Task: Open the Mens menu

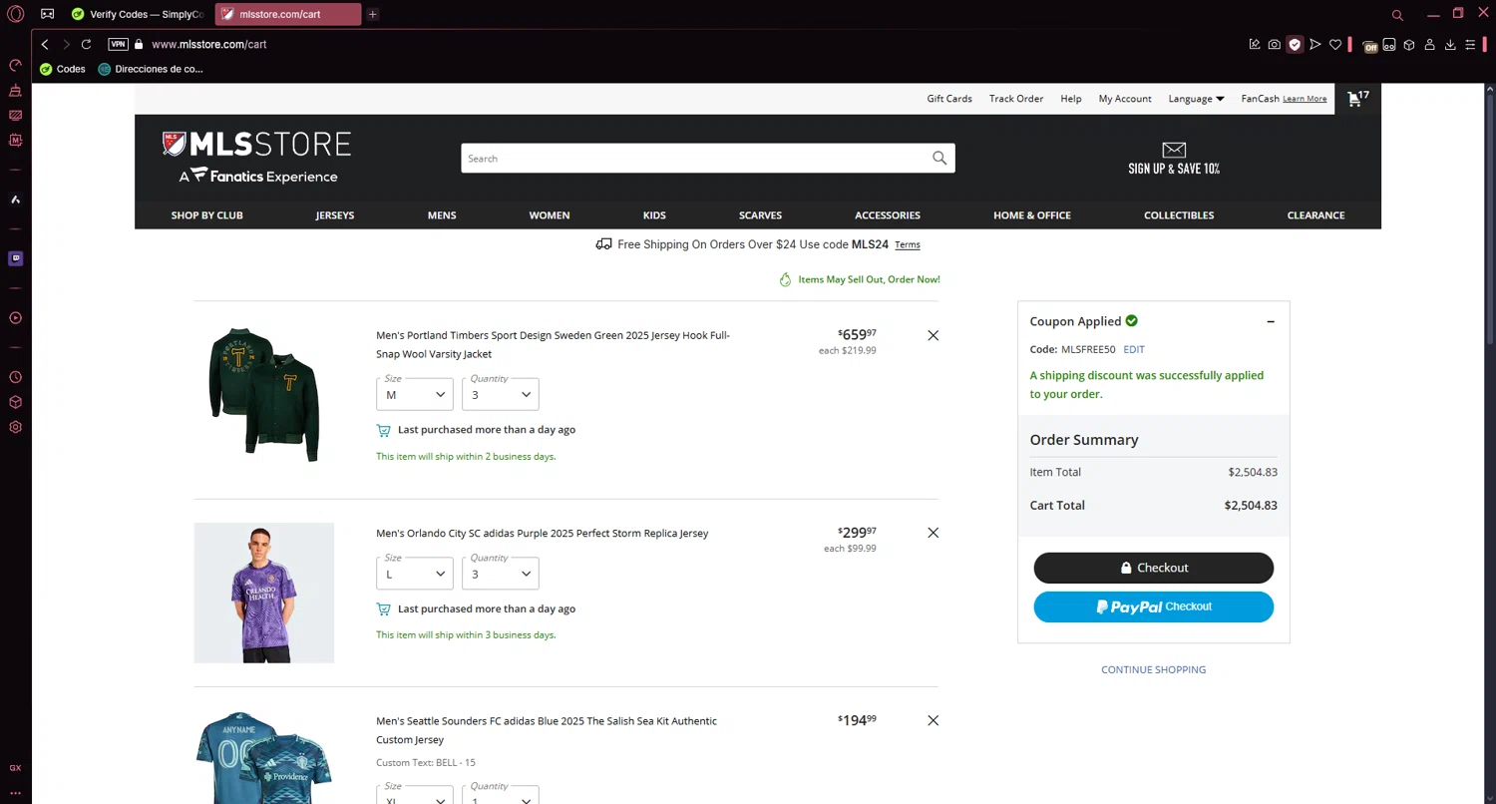Action: click(x=442, y=215)
